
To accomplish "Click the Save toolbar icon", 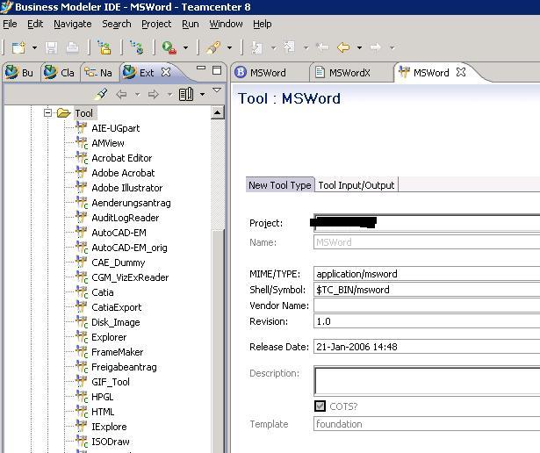I will point(51,47).
